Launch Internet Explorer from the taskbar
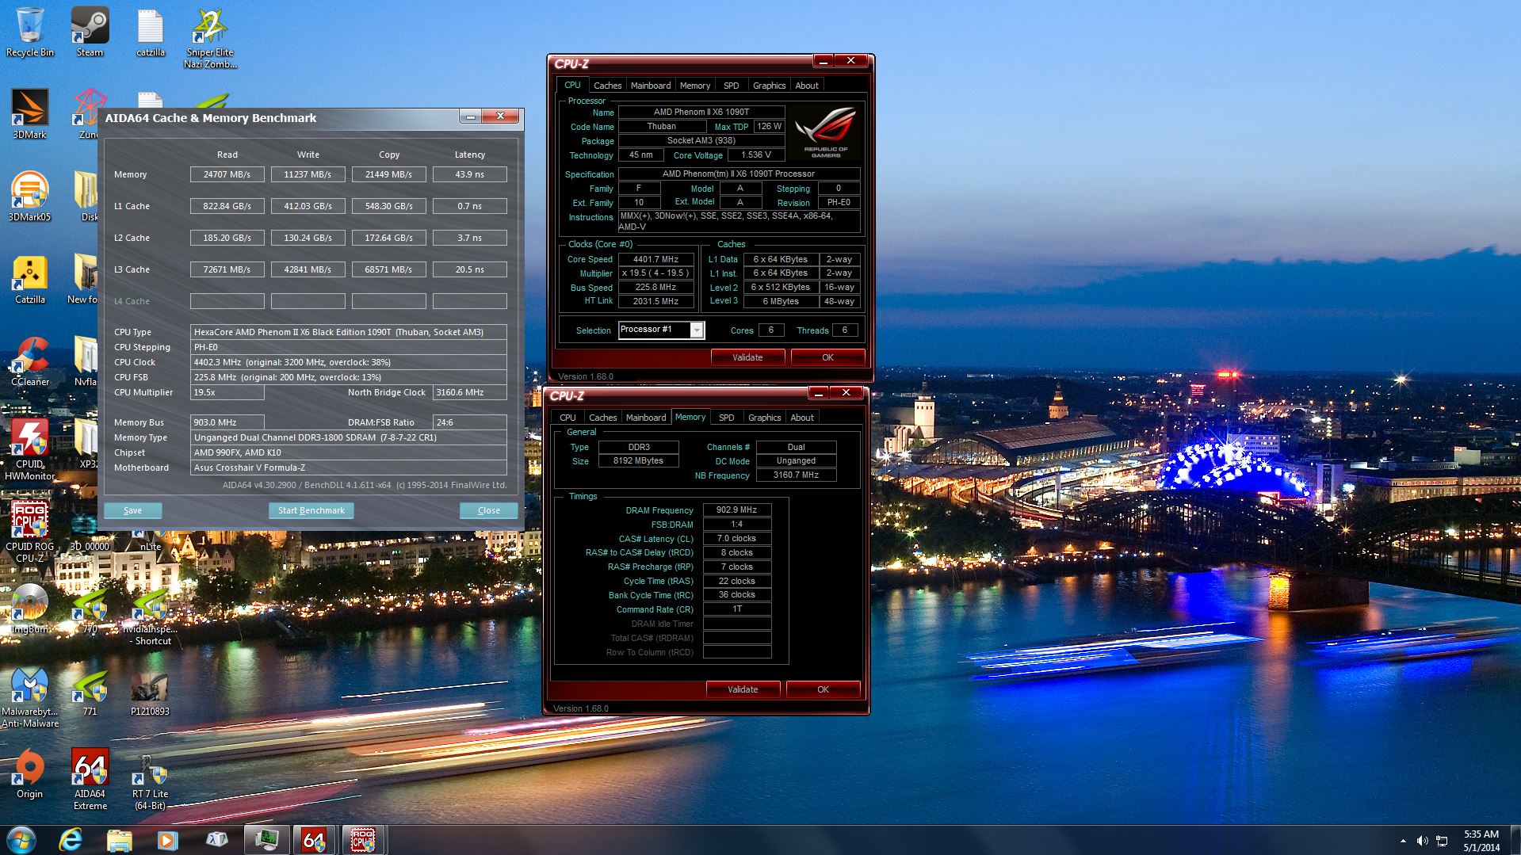The height and width of the screenshot is (855, 1521). (71, 839)
